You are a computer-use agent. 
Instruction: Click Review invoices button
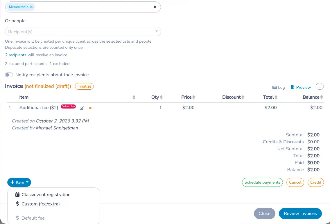point(300,214)
